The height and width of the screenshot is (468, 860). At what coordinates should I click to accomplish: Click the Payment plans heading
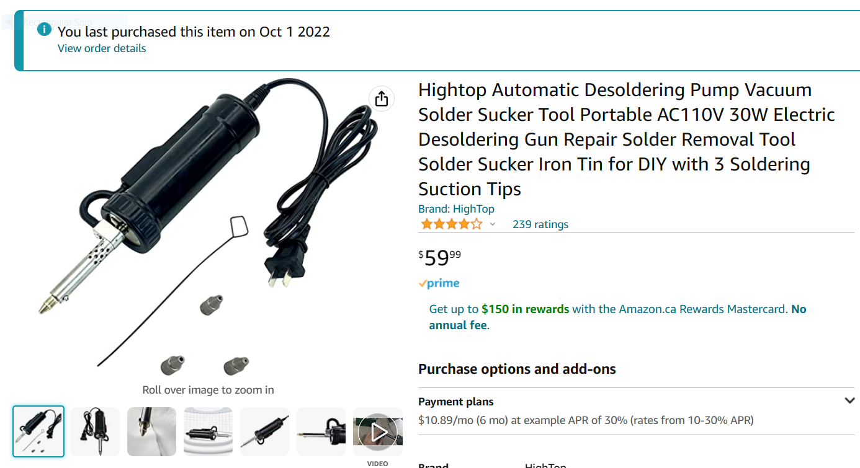pyautogui.click(x=456, y=402)
